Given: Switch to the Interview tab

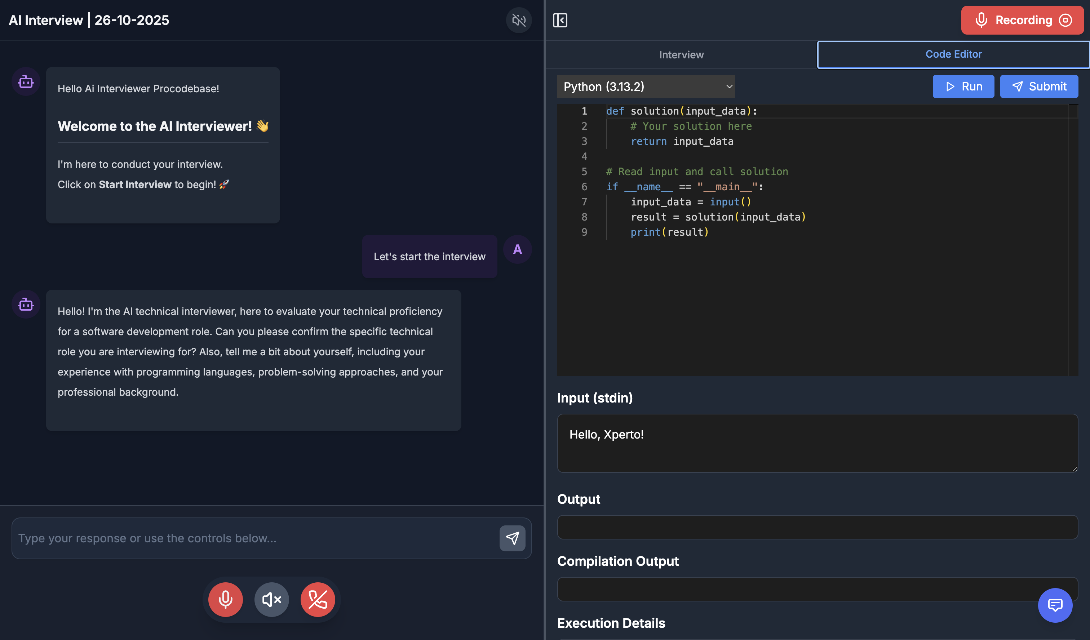Looking at the screenshot, I should pyautogui.click(x=681, y=55).
